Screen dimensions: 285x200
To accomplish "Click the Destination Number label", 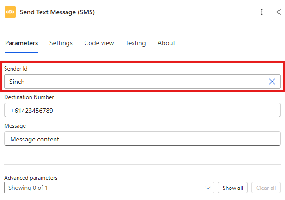I will point(29,97).
